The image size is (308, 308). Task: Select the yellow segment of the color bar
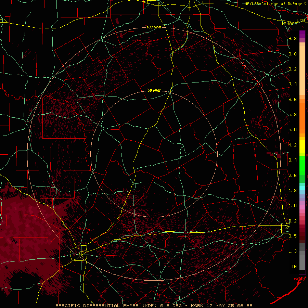(x=302, y=146)
